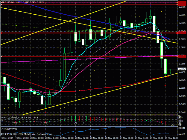Click the 19 Nov 2007 date label
Screen dimensions: 187x140
tap(7, 138)
